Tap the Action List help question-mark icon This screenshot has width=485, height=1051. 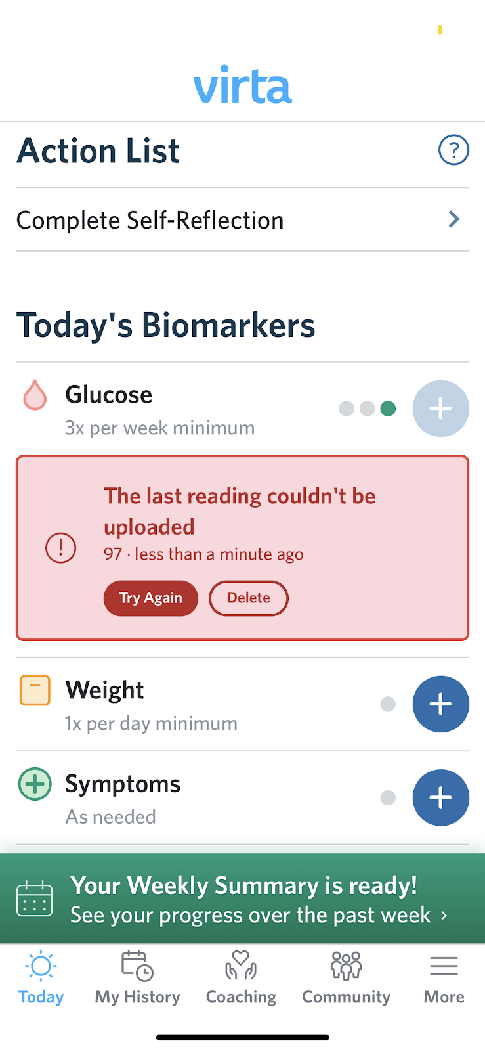(x=453, y=150)
